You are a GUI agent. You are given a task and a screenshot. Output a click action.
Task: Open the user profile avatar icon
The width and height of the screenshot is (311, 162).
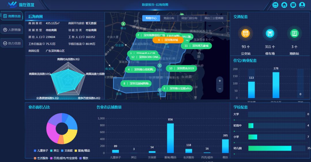point(302,5)
